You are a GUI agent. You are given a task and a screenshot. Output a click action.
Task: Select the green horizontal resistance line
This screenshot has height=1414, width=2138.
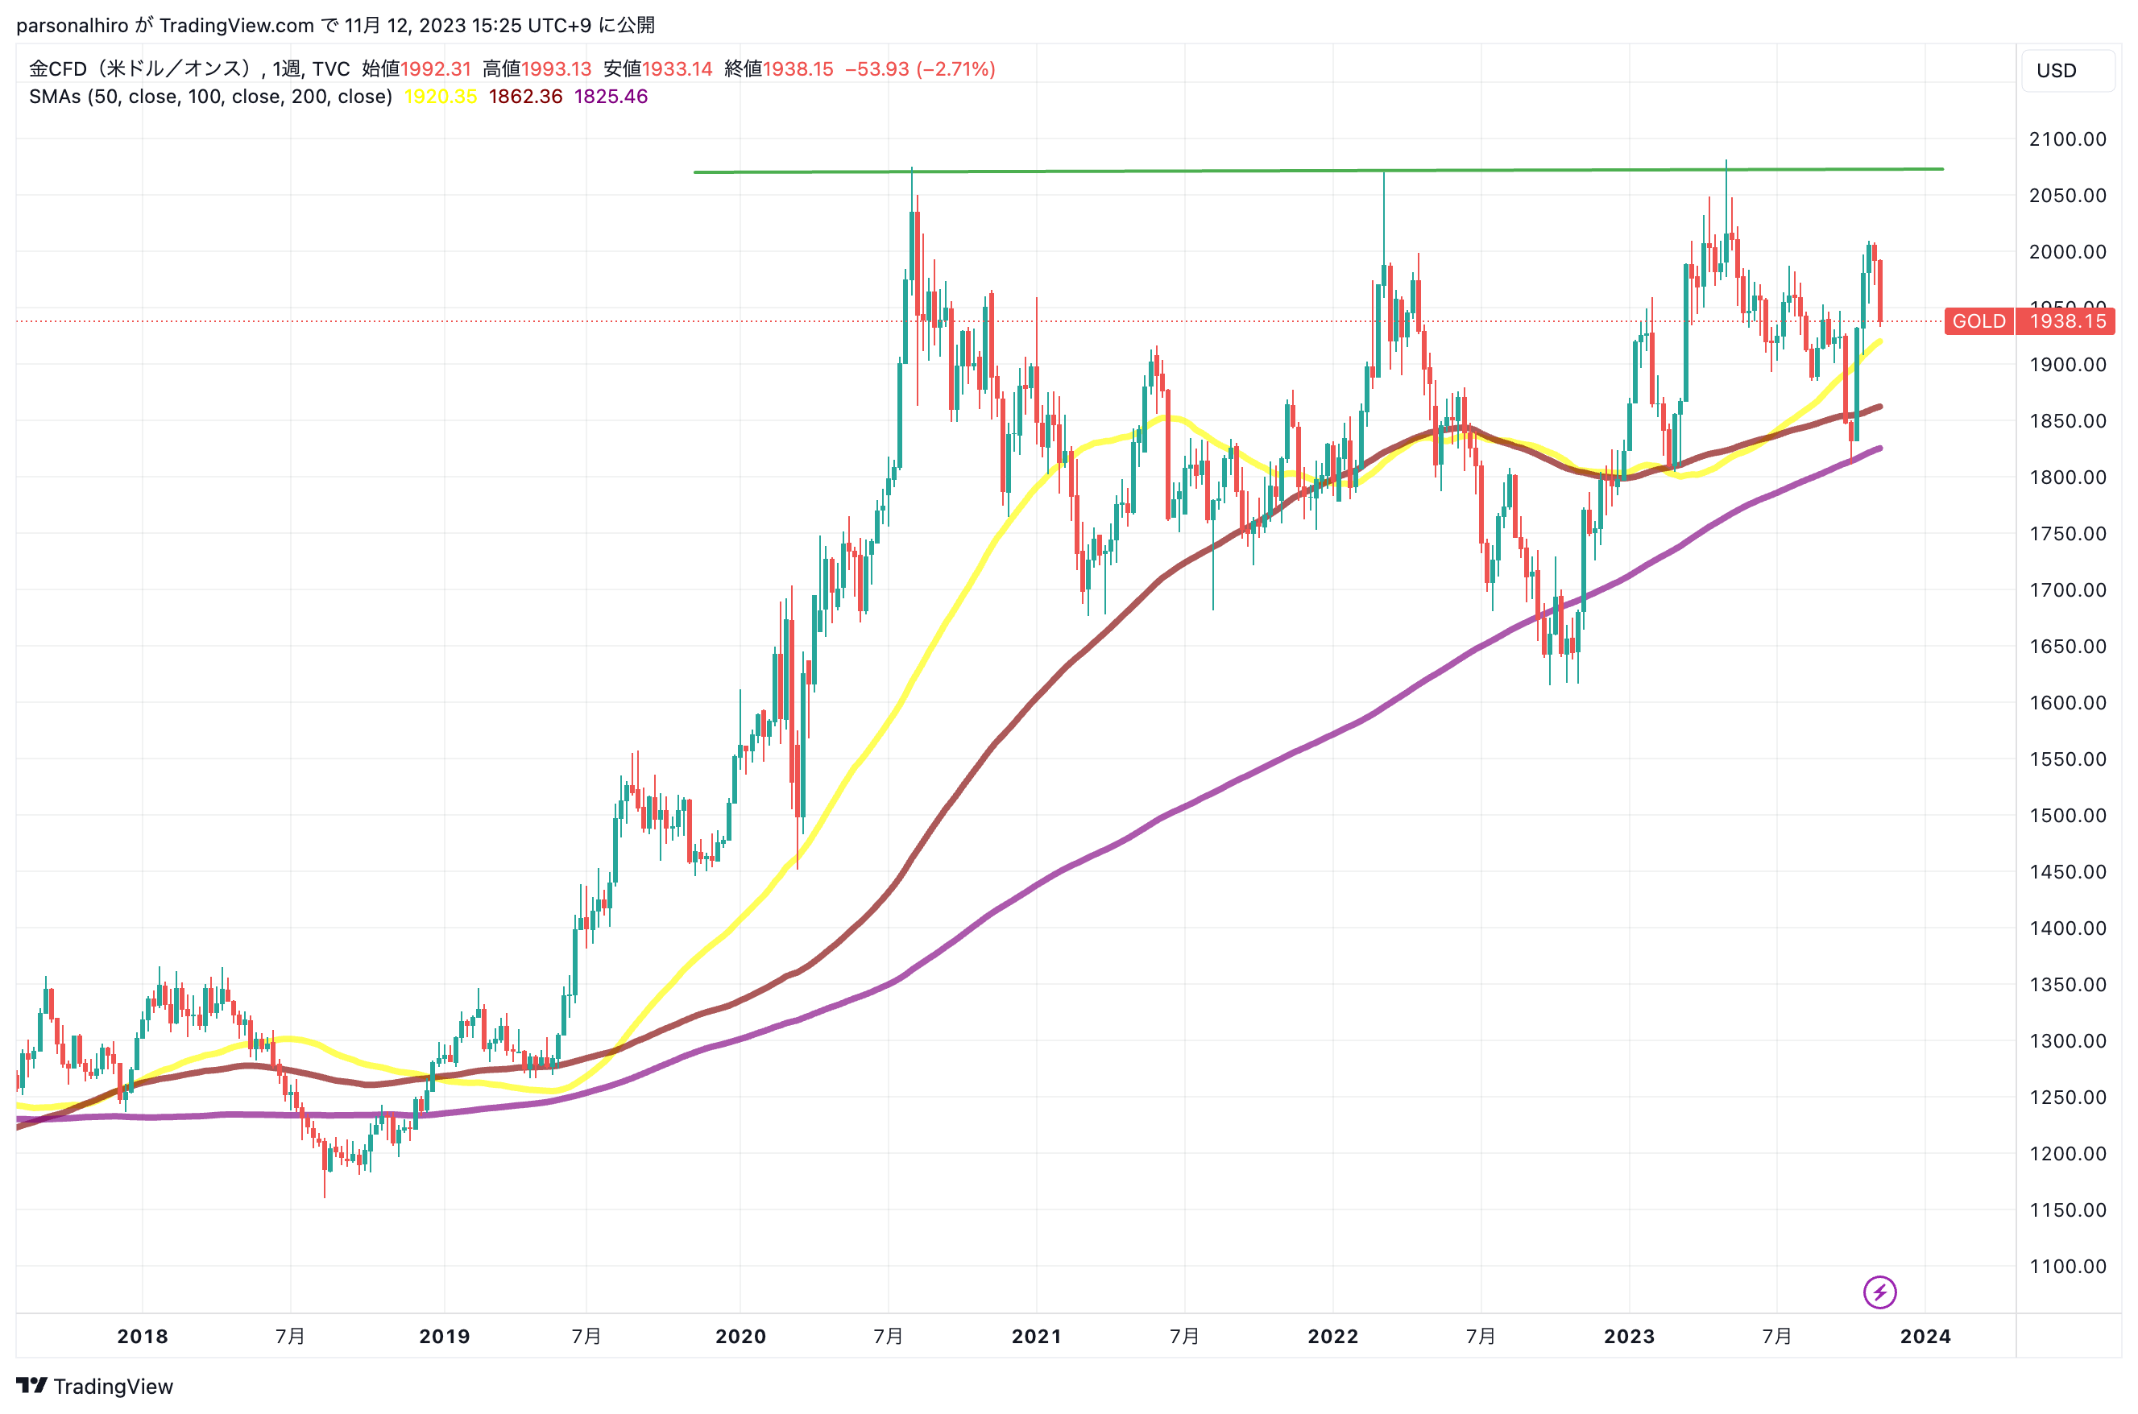coord(1173,171)
